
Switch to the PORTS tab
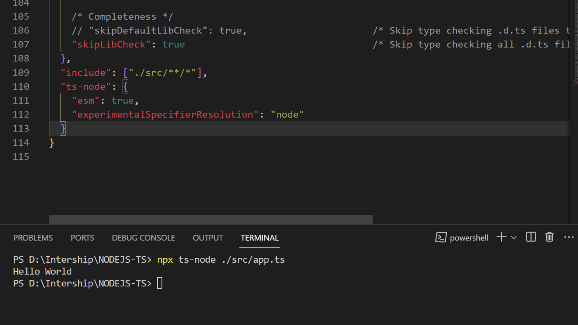pos(82,238)
